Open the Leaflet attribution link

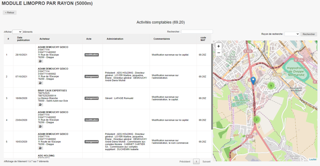[312, 159]
